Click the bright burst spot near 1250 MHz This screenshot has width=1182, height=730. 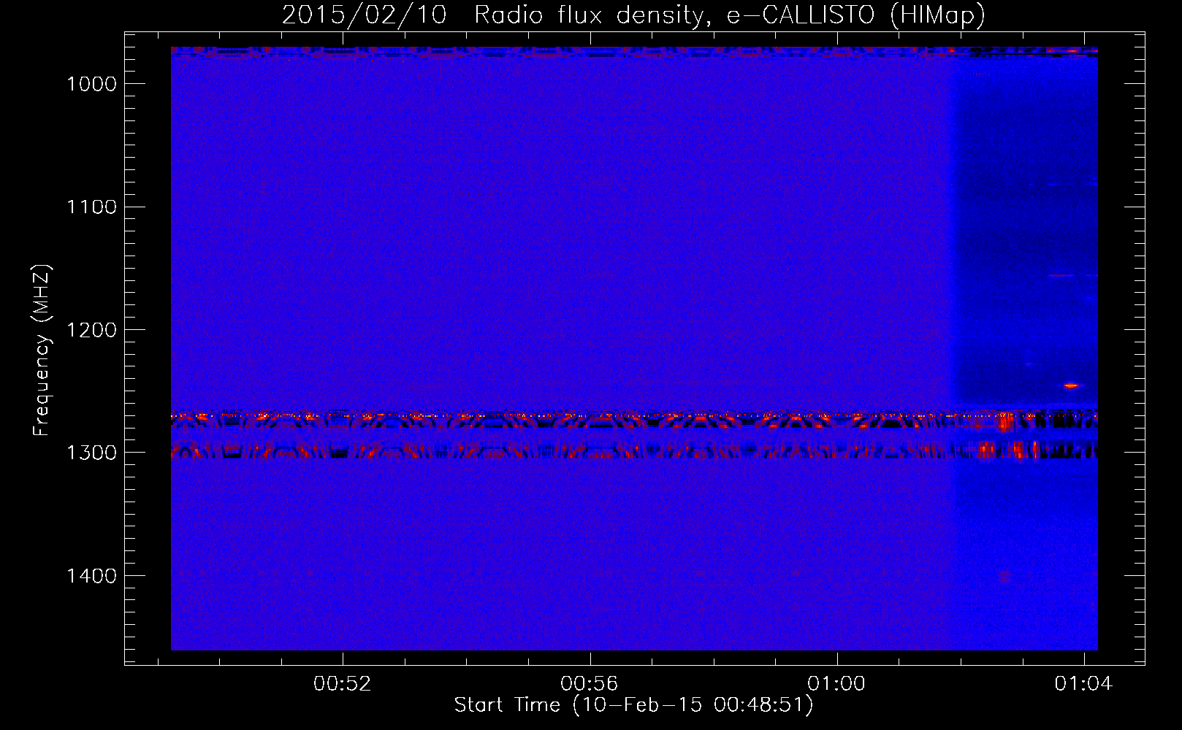point(1071,385)
